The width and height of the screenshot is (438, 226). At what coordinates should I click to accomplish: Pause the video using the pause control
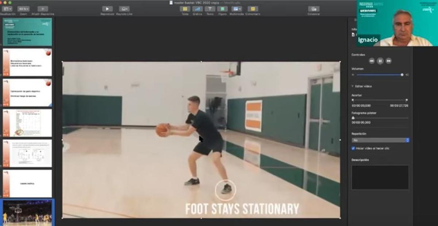380,61
